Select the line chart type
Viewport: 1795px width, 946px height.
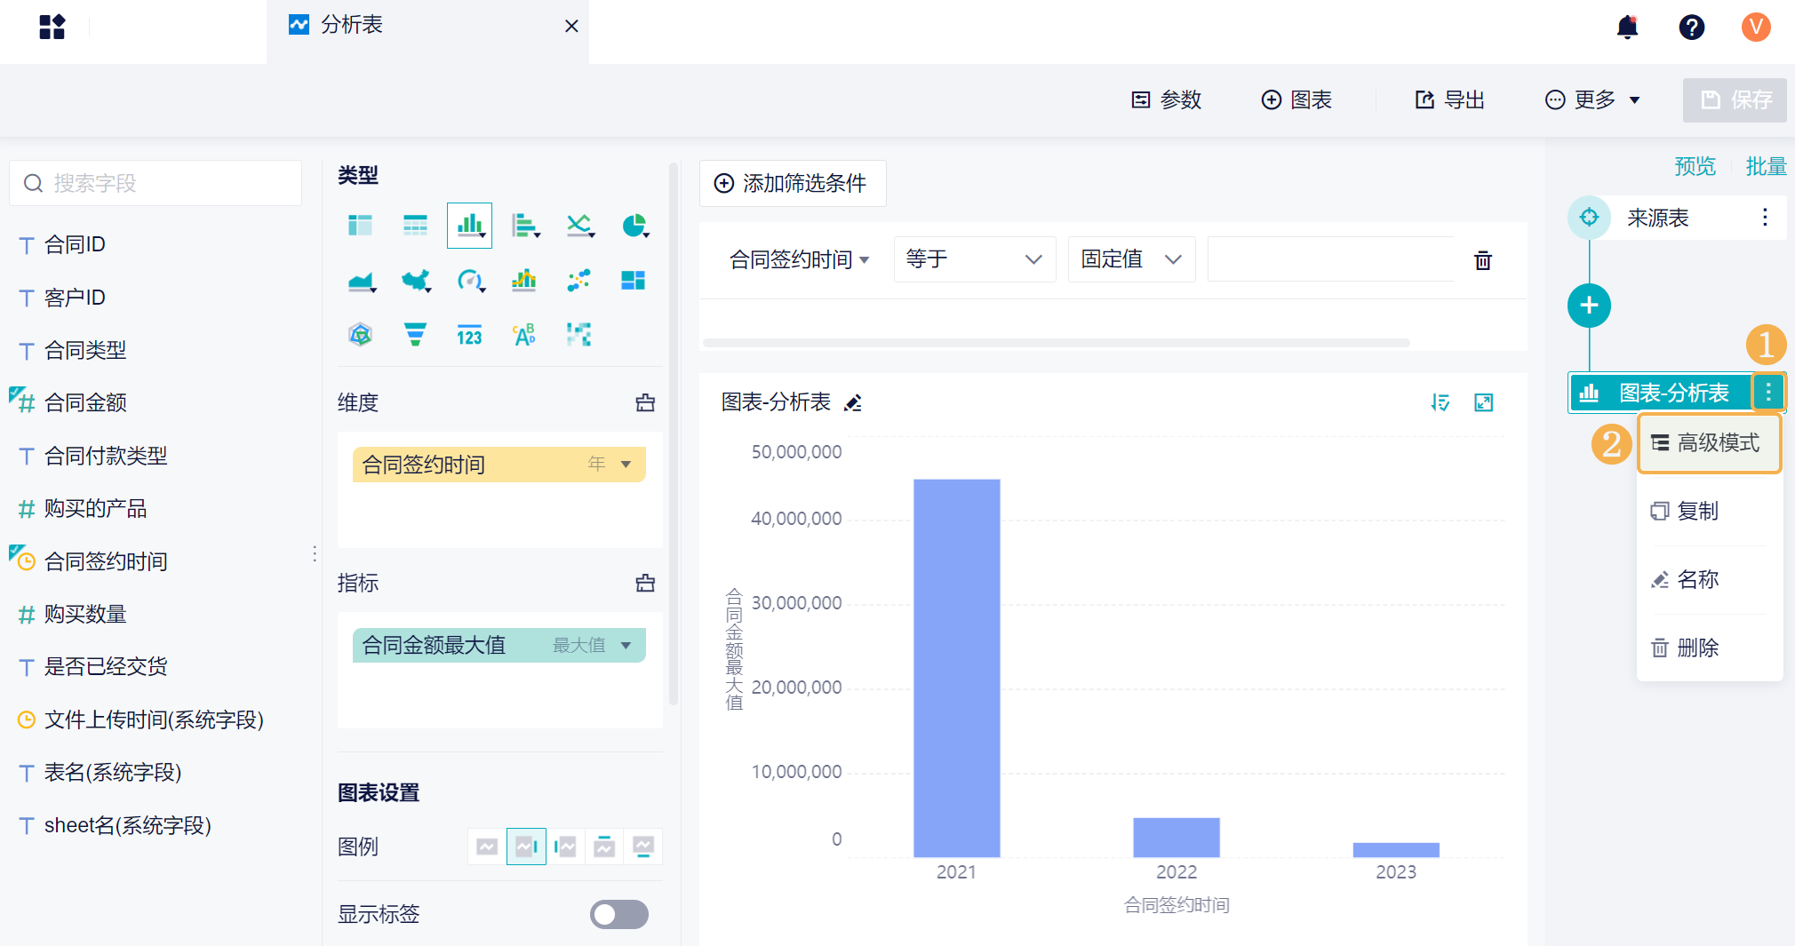pos(579,226)
